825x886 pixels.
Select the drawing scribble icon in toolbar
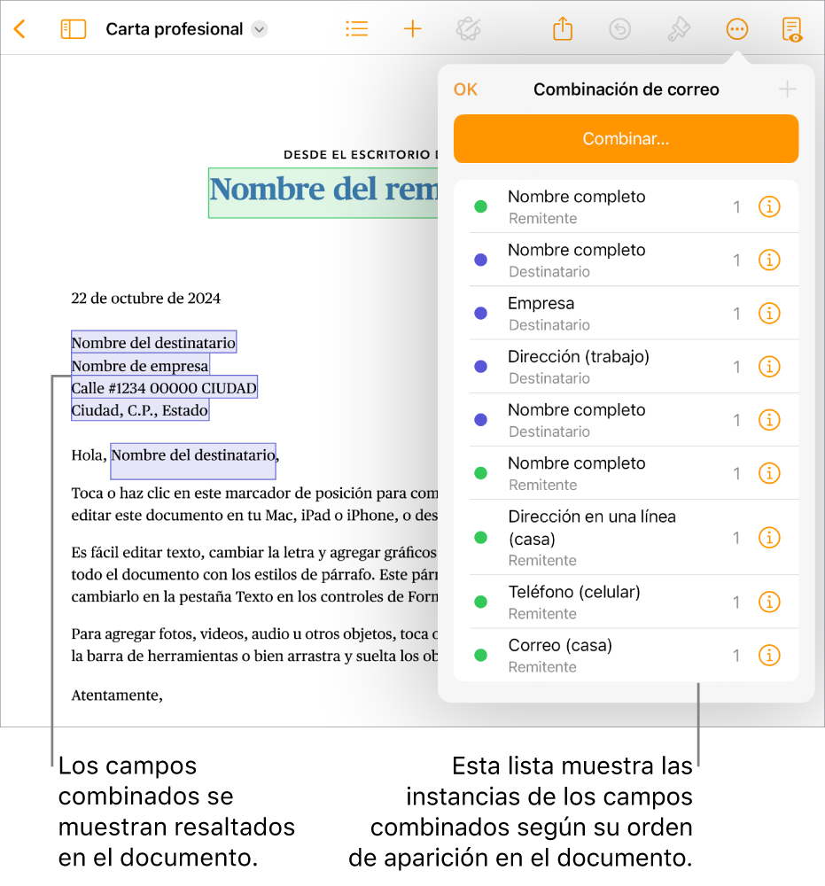[x=469, y=29]
